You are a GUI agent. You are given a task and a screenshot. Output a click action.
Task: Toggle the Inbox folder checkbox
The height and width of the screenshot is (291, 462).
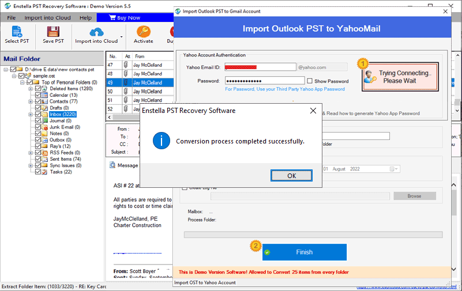[38, 114]
